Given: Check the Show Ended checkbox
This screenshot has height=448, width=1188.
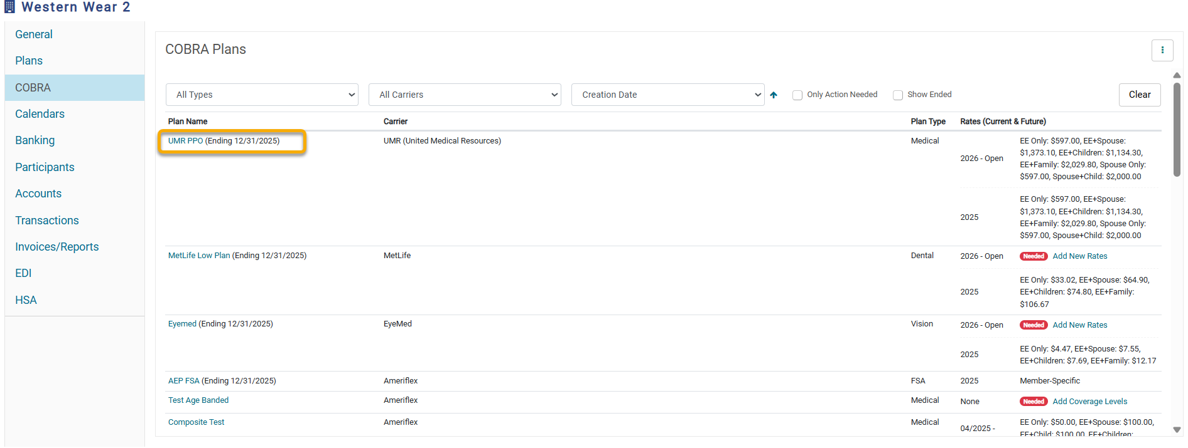Looking at the screenshot, I should click(x=898, y=95).
